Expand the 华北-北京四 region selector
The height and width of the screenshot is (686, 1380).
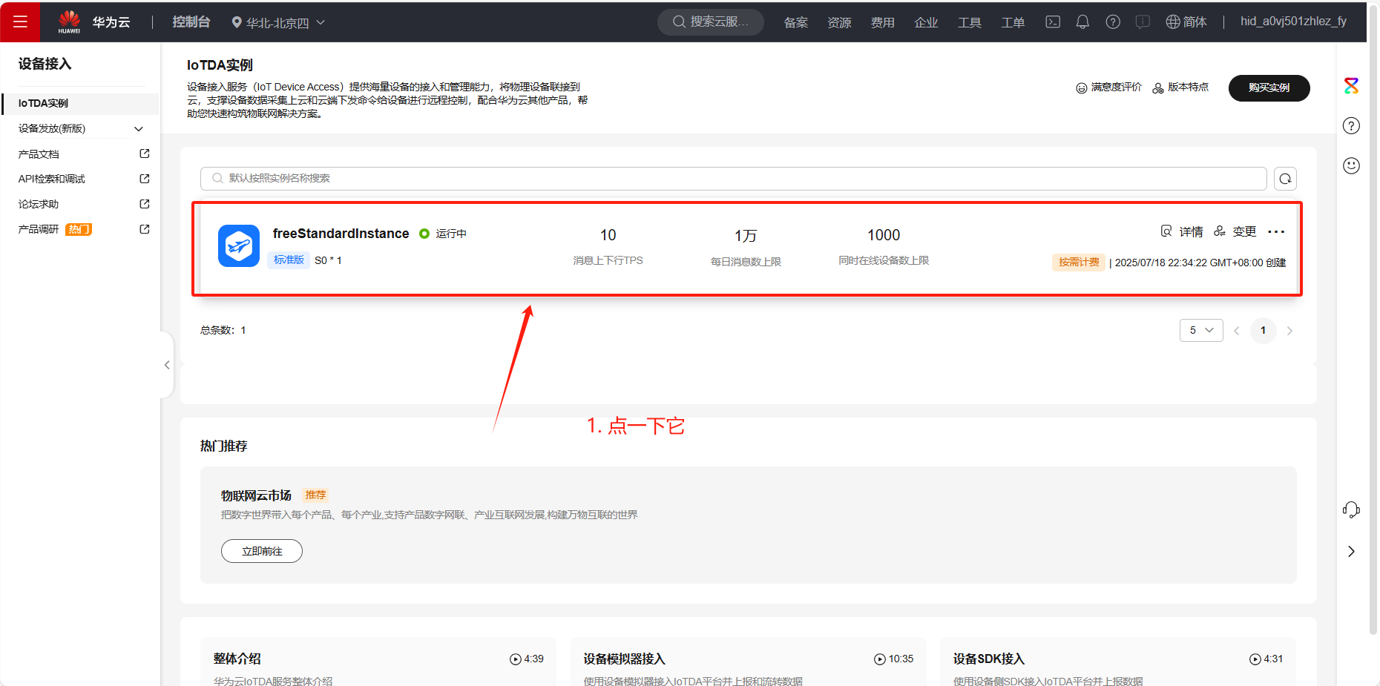278,23
